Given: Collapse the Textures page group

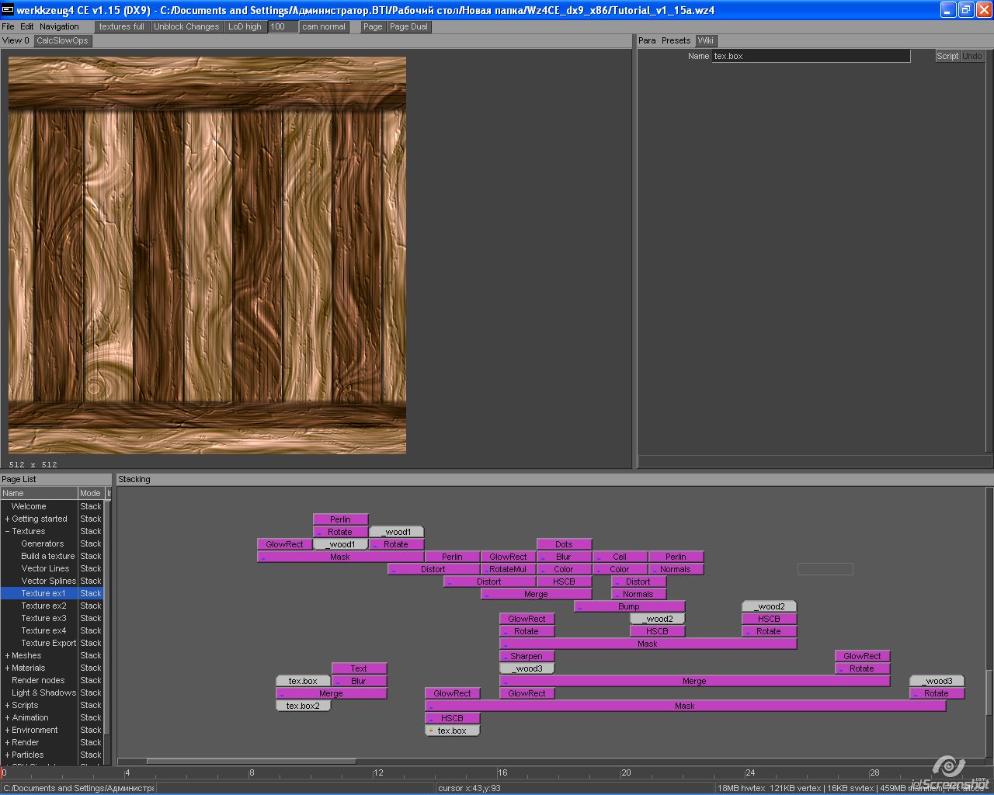Looking at the screenshot, I should click(7, 531).
